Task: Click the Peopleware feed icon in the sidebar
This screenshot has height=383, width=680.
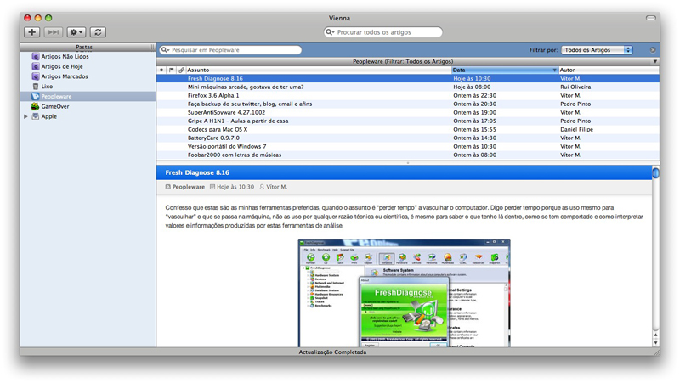Action: pos(36,96)
